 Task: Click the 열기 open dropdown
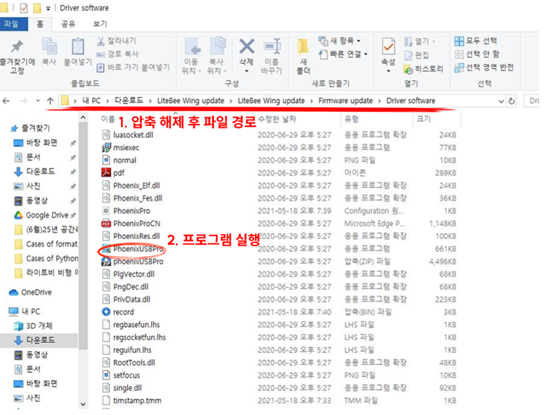(420, 41)
